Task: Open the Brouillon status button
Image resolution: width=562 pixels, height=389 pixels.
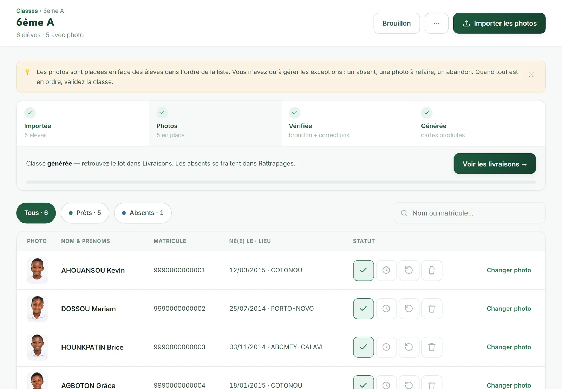Action: [397, 23]
